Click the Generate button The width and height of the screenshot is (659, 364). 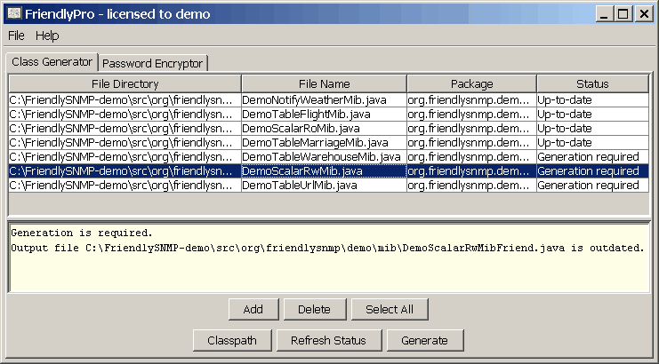pos(424,340)
